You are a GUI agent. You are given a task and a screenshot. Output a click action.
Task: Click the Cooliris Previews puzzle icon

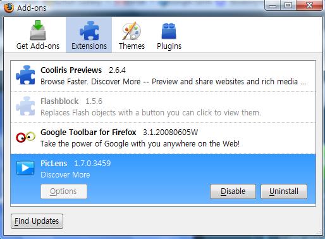[25, 75]
